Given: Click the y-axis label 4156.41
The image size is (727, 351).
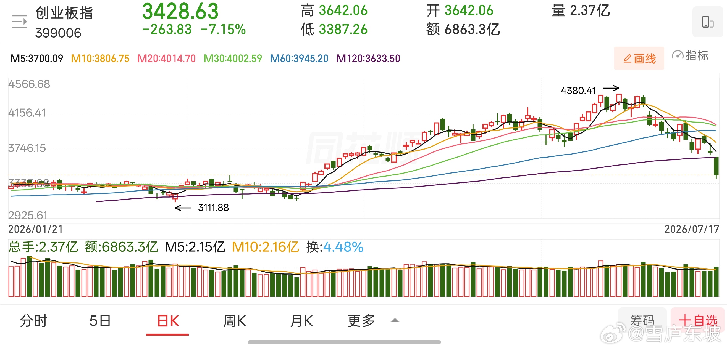Looking at the screenshot, I should (27, 113).
